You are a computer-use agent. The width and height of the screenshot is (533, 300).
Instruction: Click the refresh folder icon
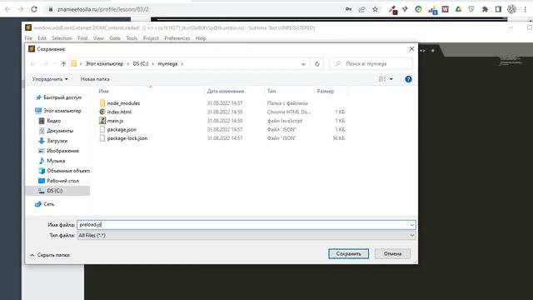pos(316,64)
